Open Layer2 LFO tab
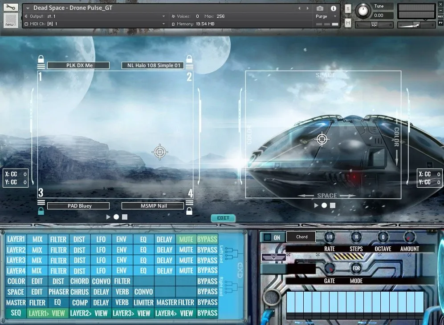The image size is (444, 325). click(x=101, y=250)
